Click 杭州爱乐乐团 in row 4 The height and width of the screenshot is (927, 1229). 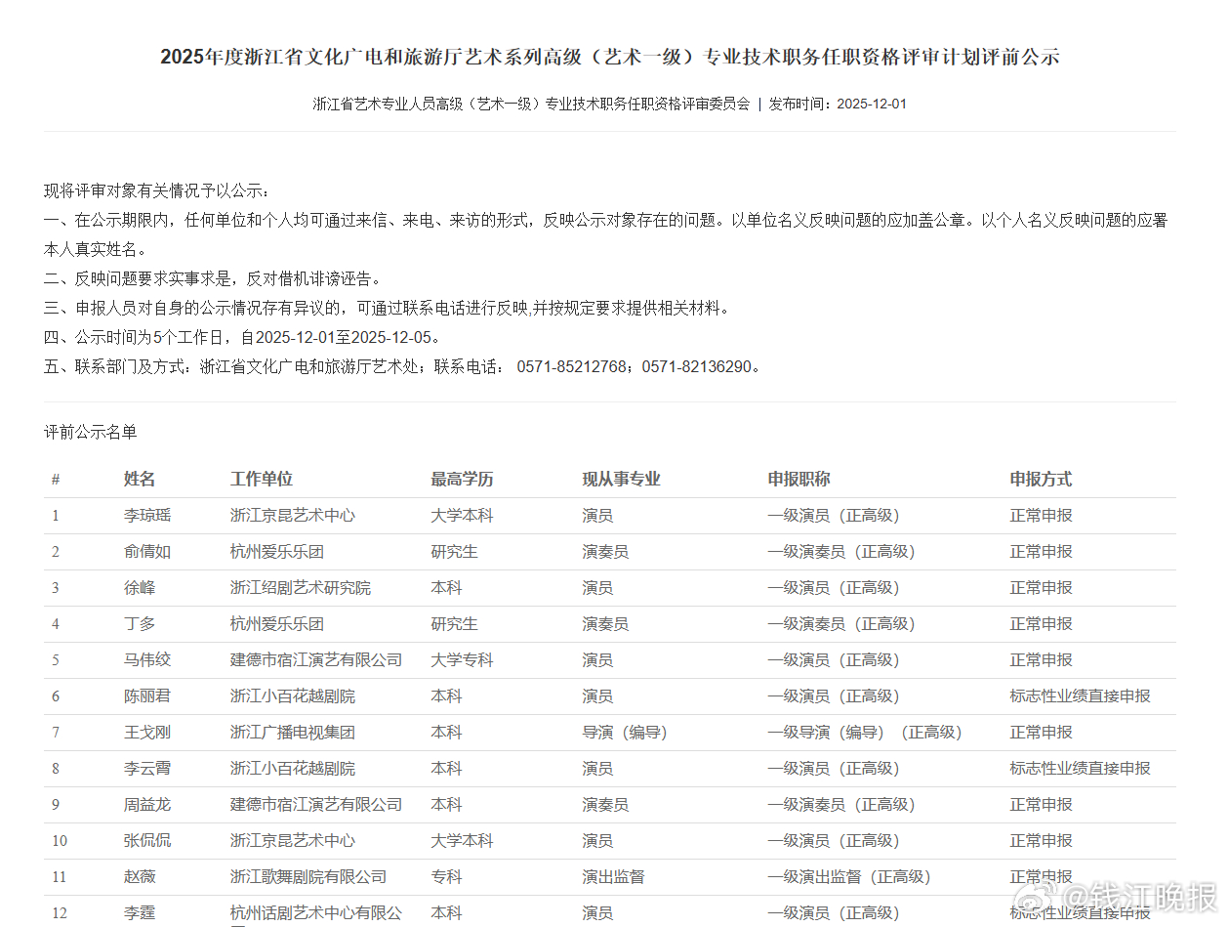pyautogui.click(x=276, y=623)
